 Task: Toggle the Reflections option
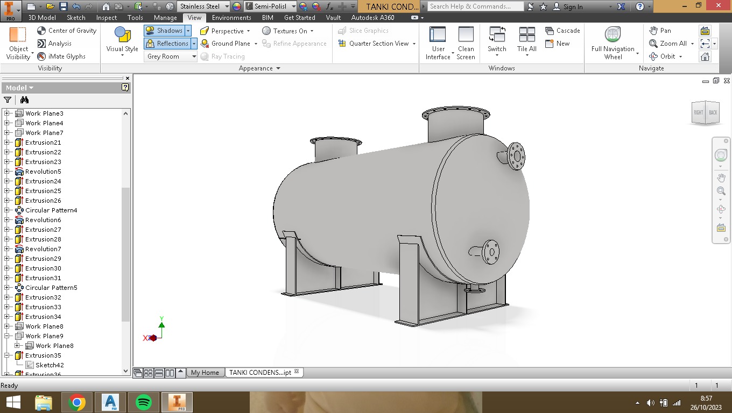(167, 44)
